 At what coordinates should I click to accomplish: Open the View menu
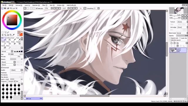[52, 5]
